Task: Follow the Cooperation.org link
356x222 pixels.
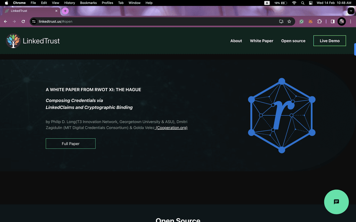Action: (x=171, y=128)
